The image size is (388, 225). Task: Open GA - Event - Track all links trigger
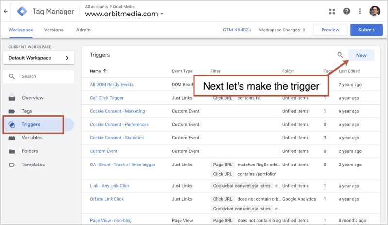(x=123, y=165)
